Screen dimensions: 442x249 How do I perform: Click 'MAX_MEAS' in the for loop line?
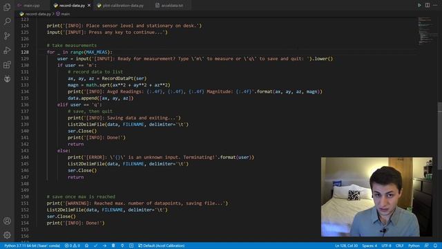97,52
